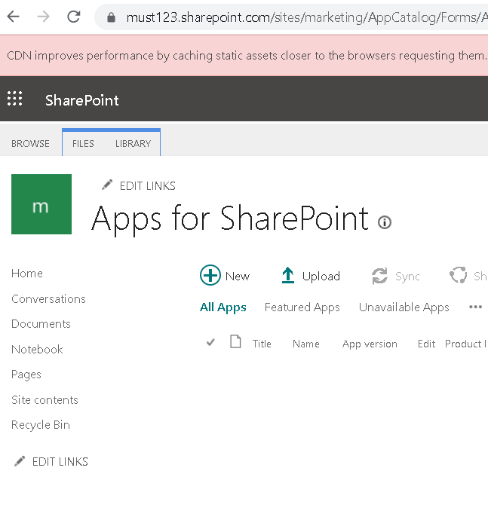Reload the page with the refresh icon

(x=74, y=17)
